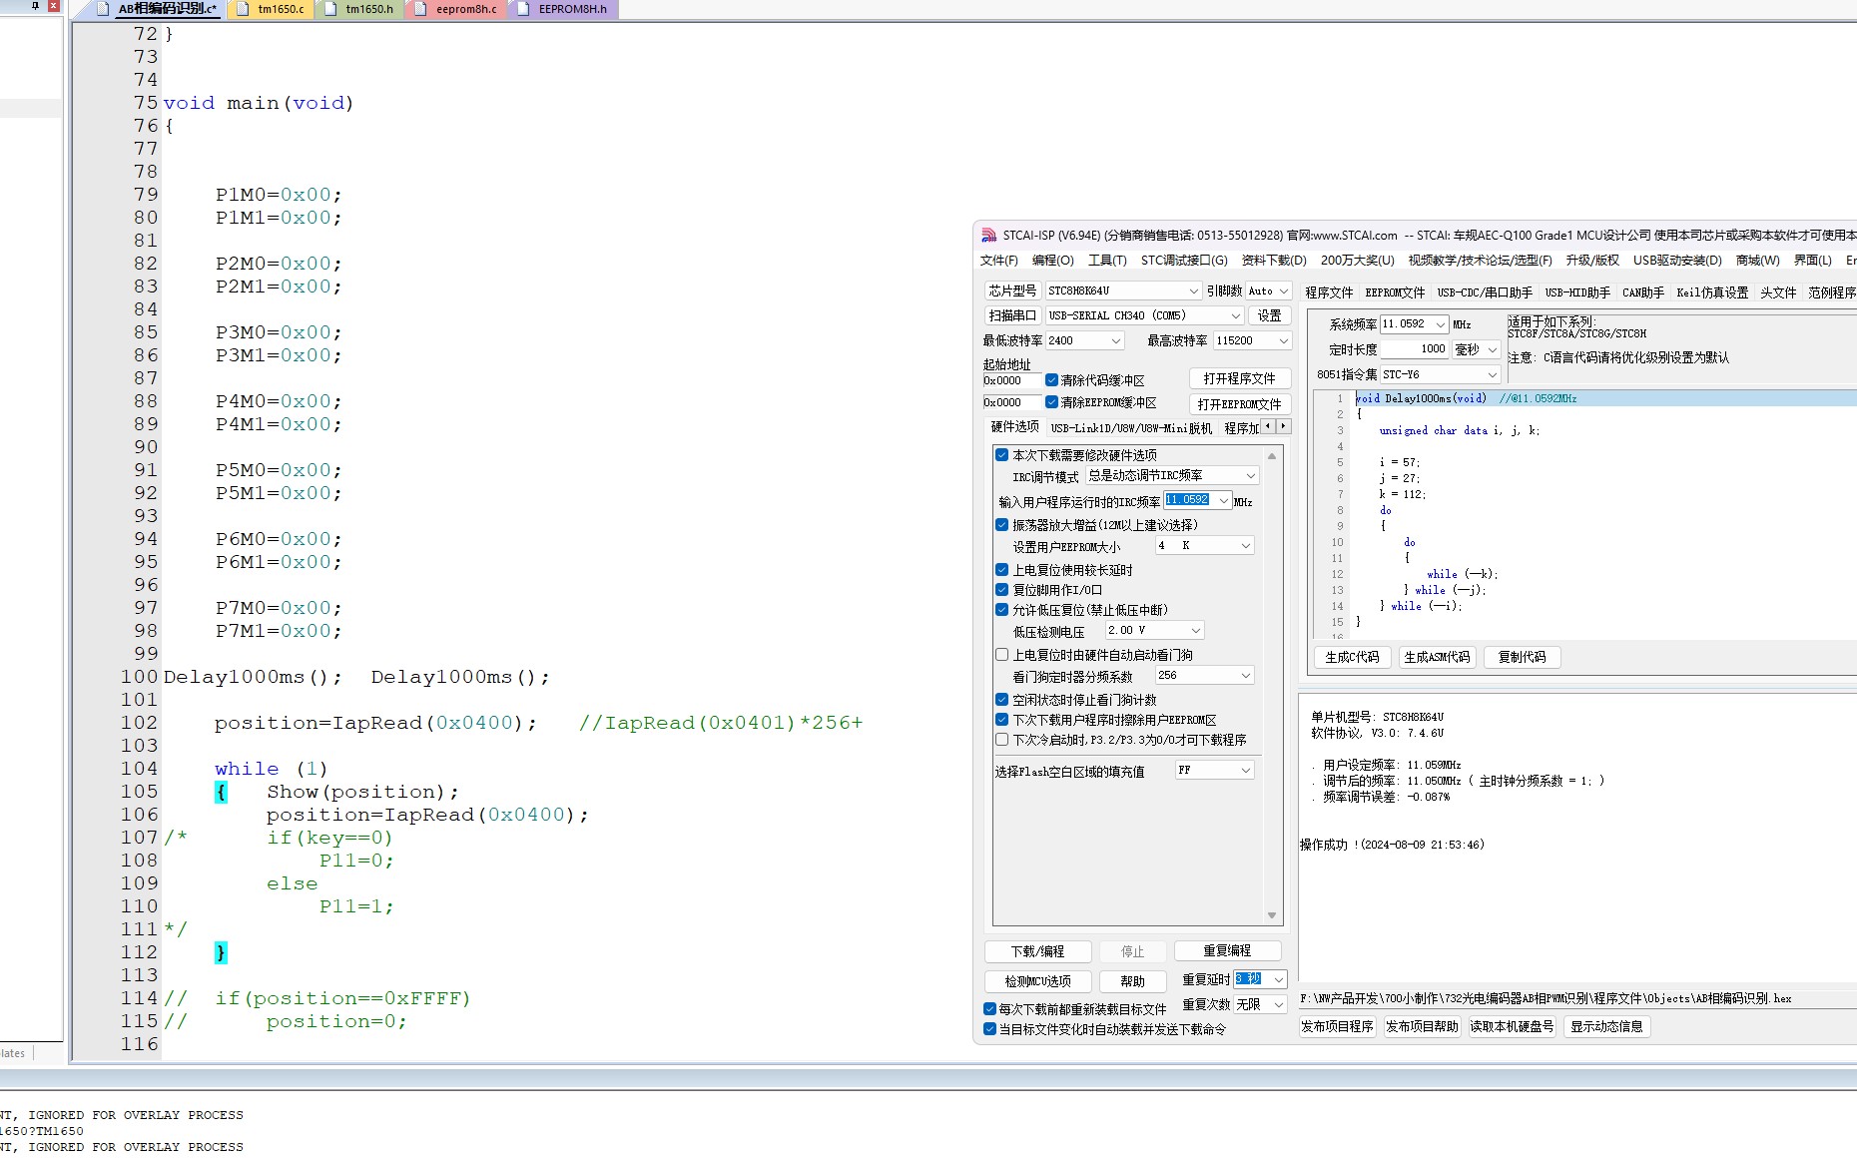
Task: Open the serial port dropdown USB-SERIAL CH340 (COM5)
Action: (1144, 315)
